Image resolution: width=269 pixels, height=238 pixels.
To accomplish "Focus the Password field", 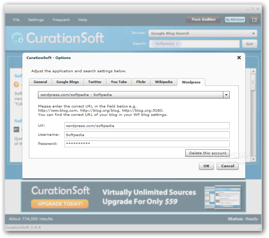I will (x=147, y=144).
